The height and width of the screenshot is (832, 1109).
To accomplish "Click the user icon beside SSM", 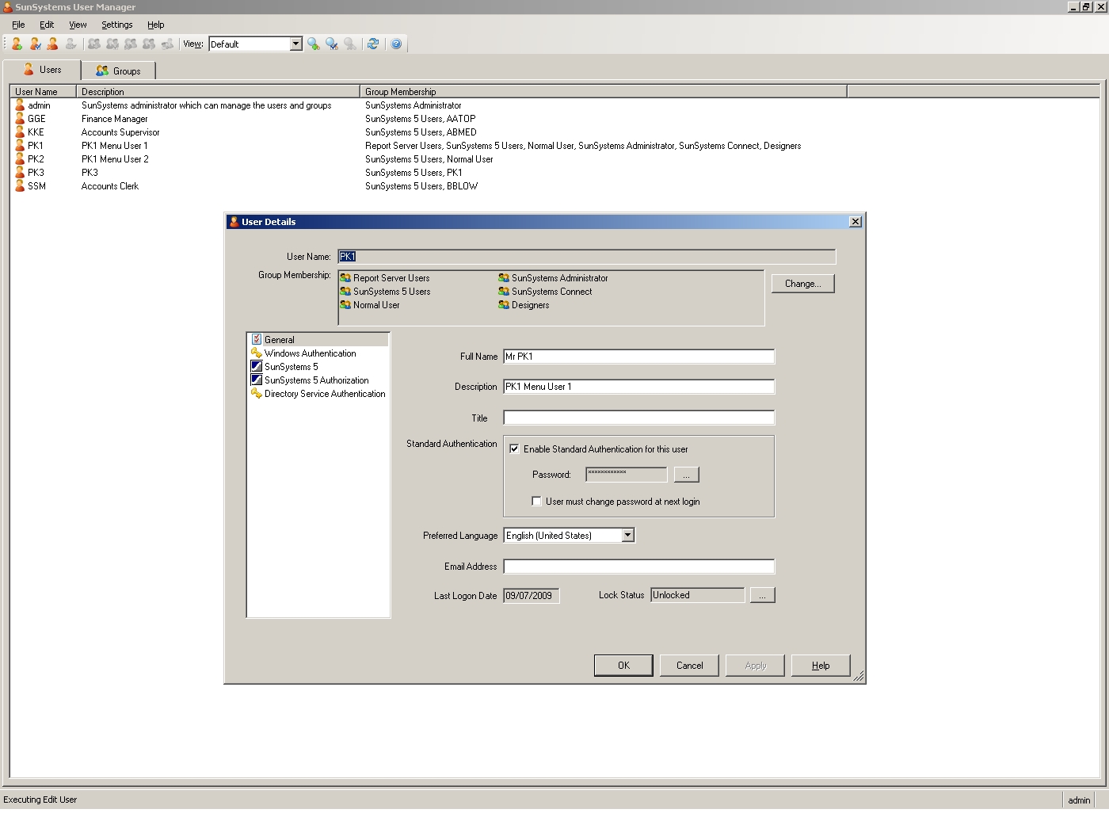I will [20, 185].
